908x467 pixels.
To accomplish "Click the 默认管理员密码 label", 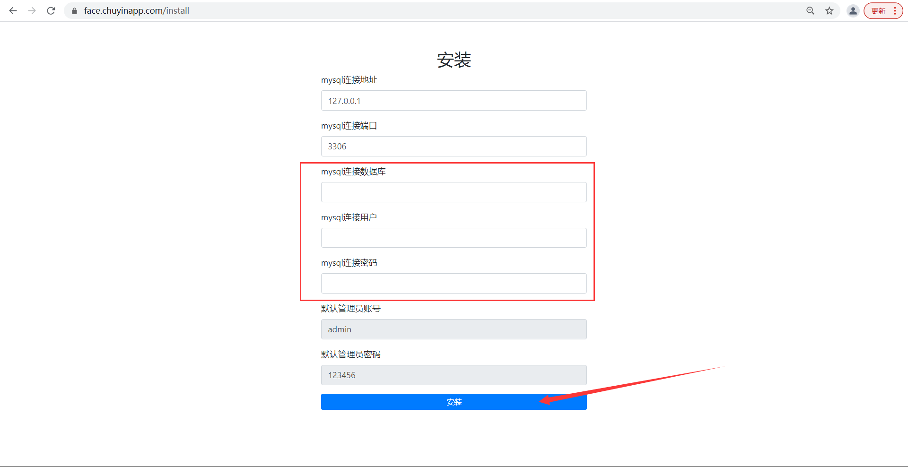I will (351, 355).
